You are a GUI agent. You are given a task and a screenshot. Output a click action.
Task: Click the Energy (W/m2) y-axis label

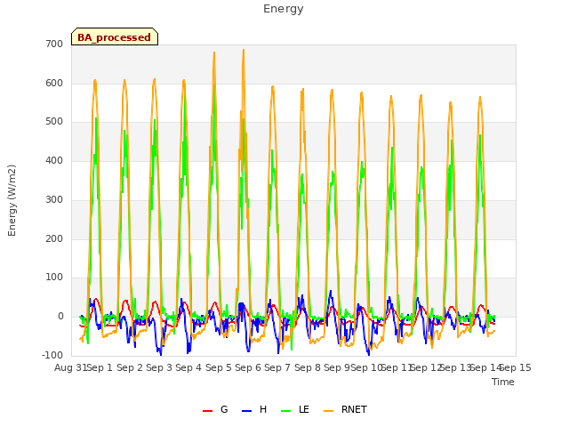12,200
